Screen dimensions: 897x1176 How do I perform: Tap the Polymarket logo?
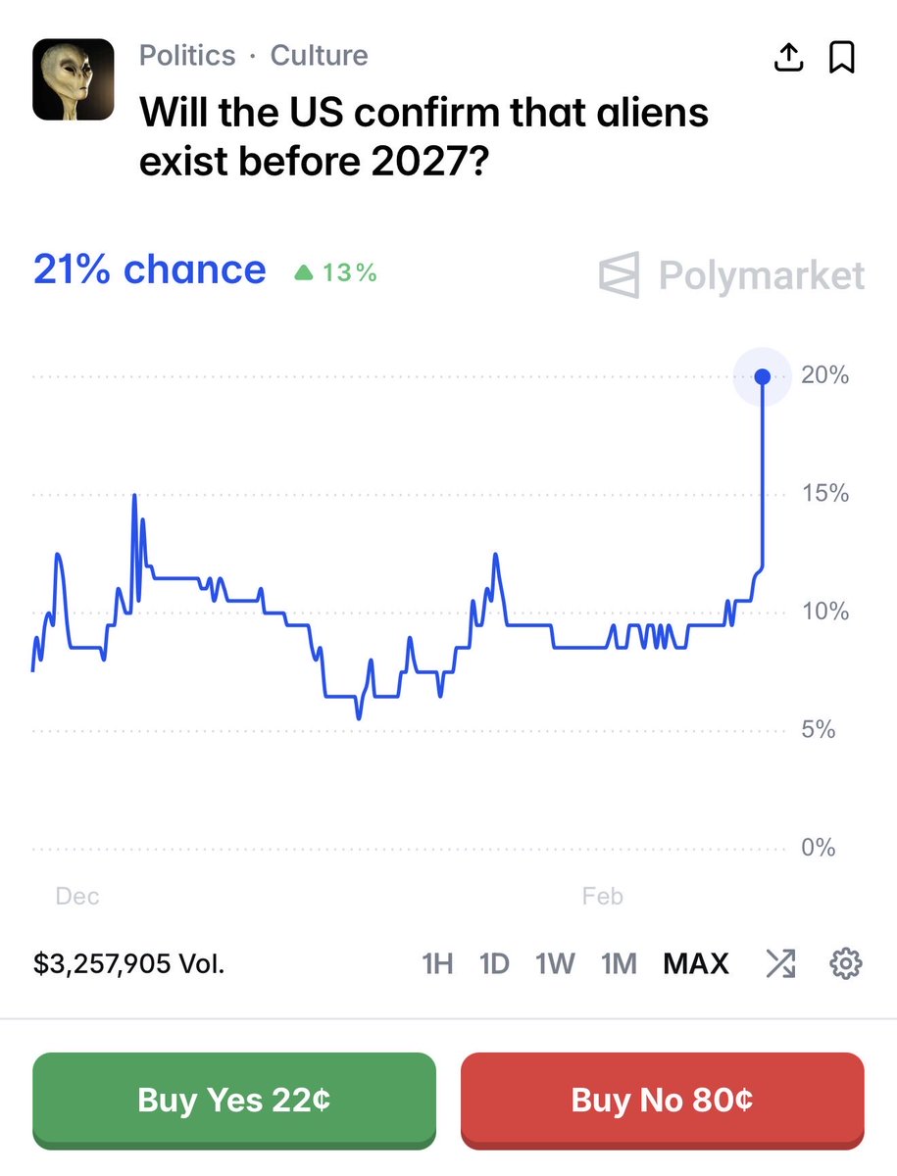pos(731,275)
